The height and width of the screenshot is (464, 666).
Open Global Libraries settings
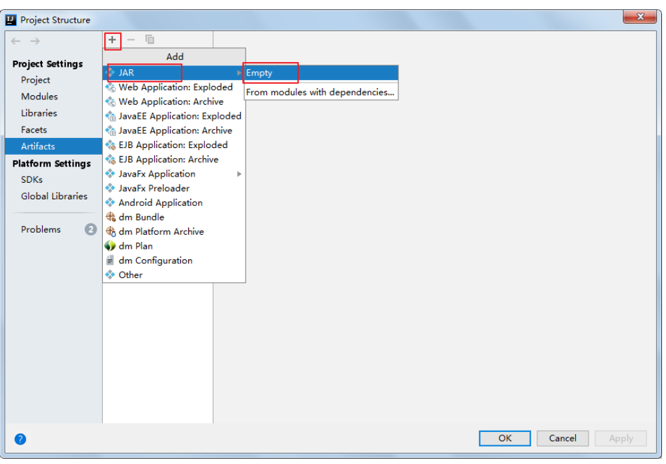pos(53,197)
